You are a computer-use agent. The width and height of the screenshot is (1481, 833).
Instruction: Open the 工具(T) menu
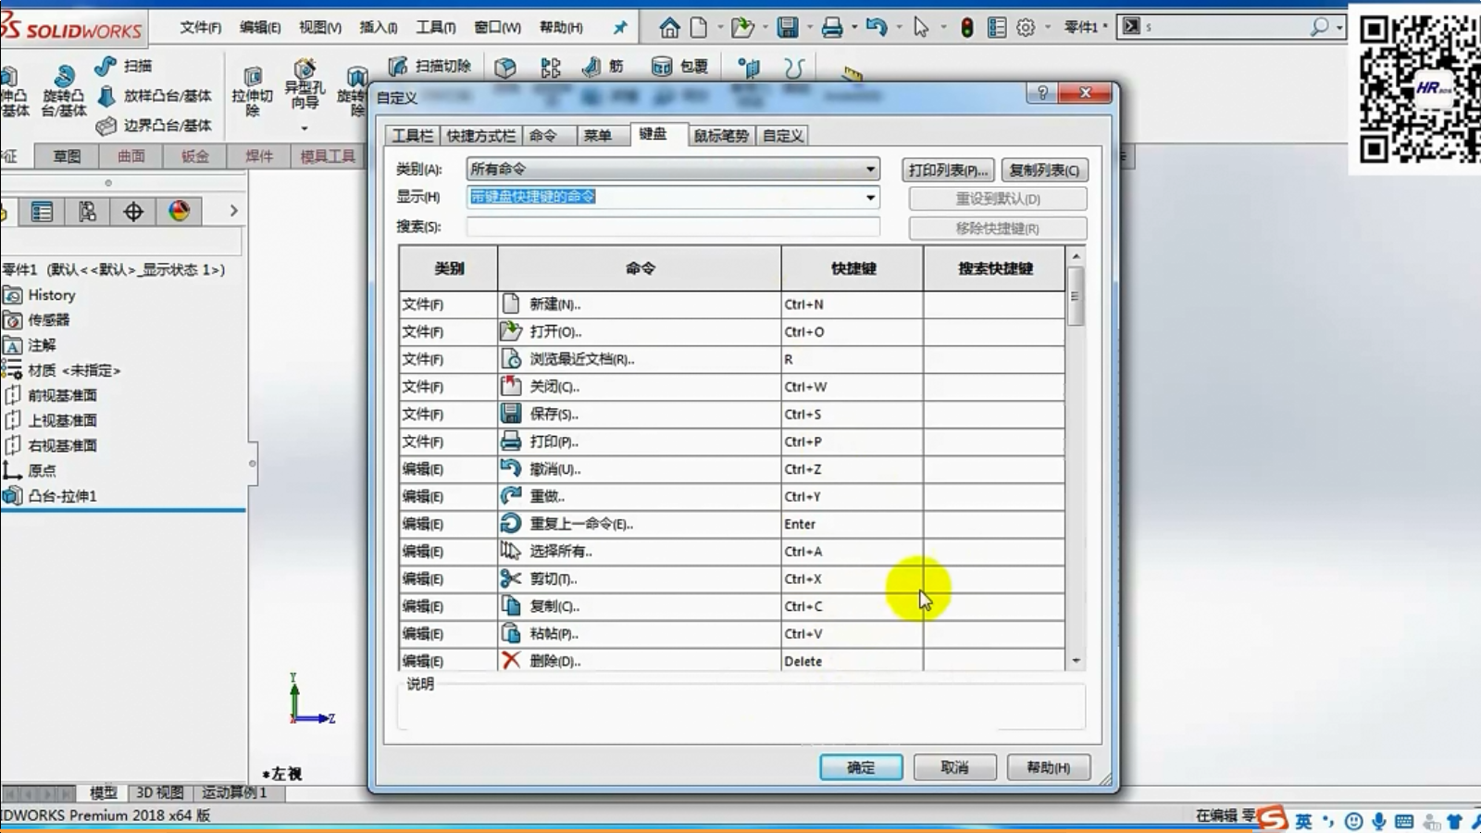click(x=435, y=28)
